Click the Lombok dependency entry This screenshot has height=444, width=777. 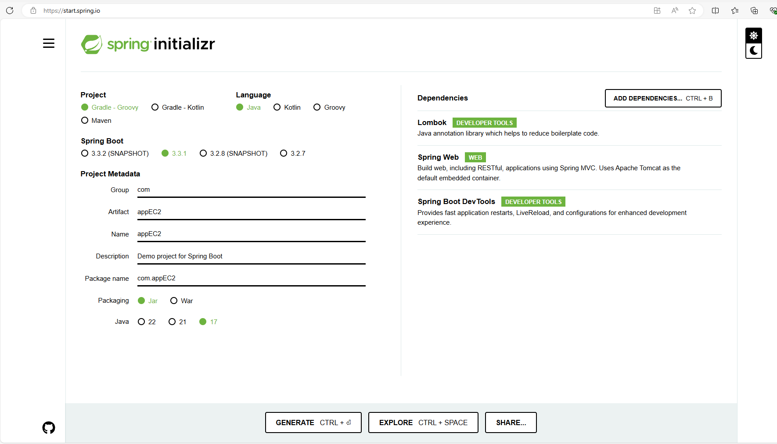[569, 128]
